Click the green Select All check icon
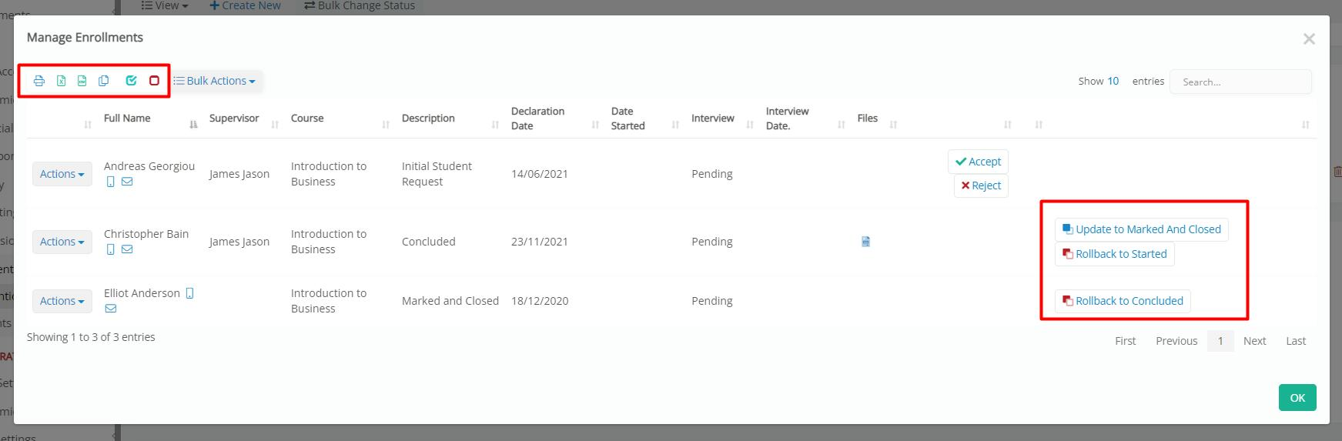 131,81
